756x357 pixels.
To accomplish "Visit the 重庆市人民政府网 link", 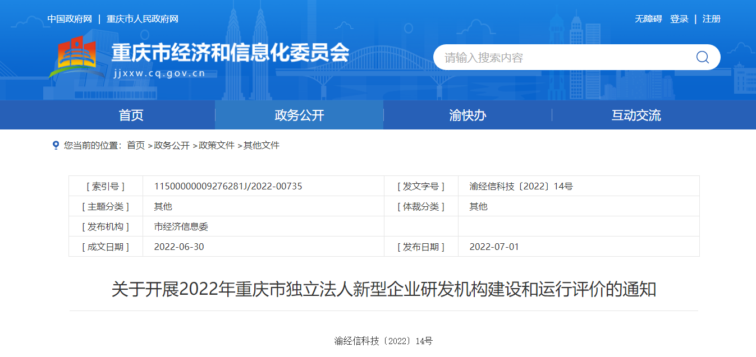I will [x=143, y=19].
